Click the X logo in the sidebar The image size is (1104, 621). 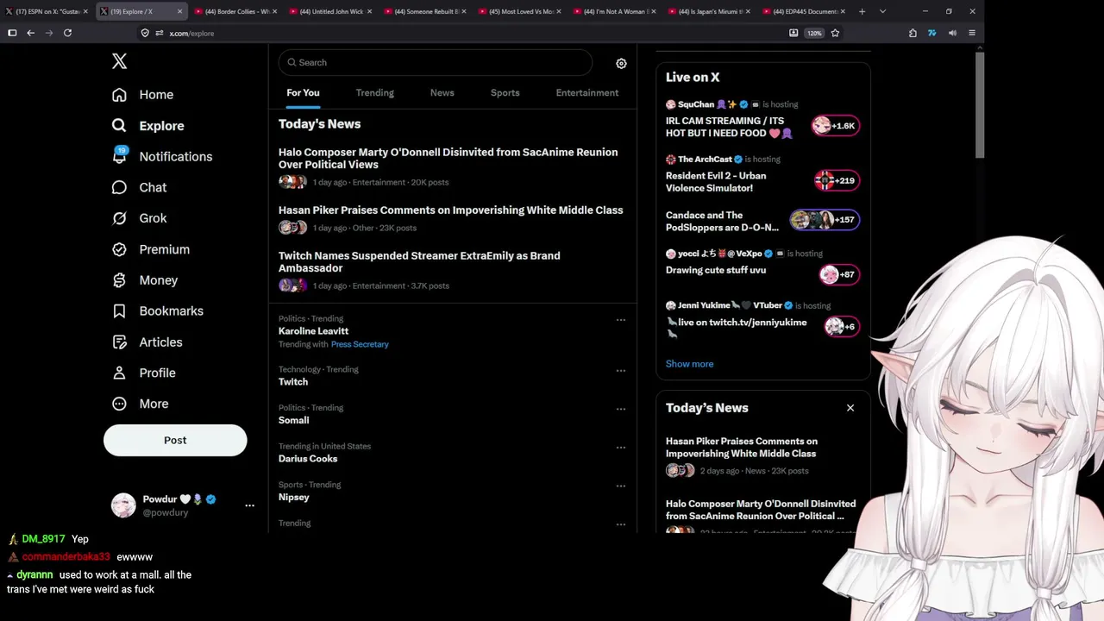[120, 61]
